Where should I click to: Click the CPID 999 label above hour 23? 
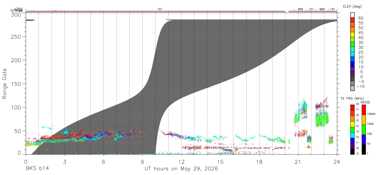(x=322, y=9)
